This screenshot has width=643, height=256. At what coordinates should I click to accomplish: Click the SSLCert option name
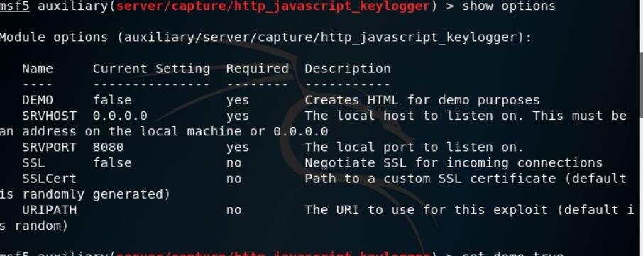[49, 179]
